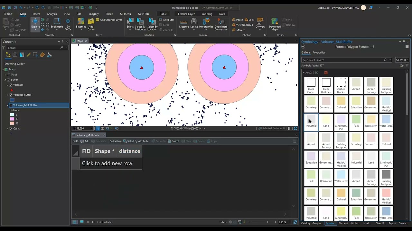Image resolution: width=412 pixels, height=231 pixels.
Task: Collapse the Buffer group in Contents
Action: (5, 80)
